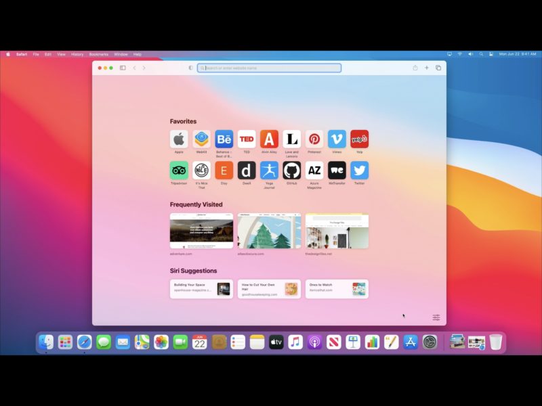Open the WeTransfer favorite
This screenshot has height=406, width=542.
(337, 171)
